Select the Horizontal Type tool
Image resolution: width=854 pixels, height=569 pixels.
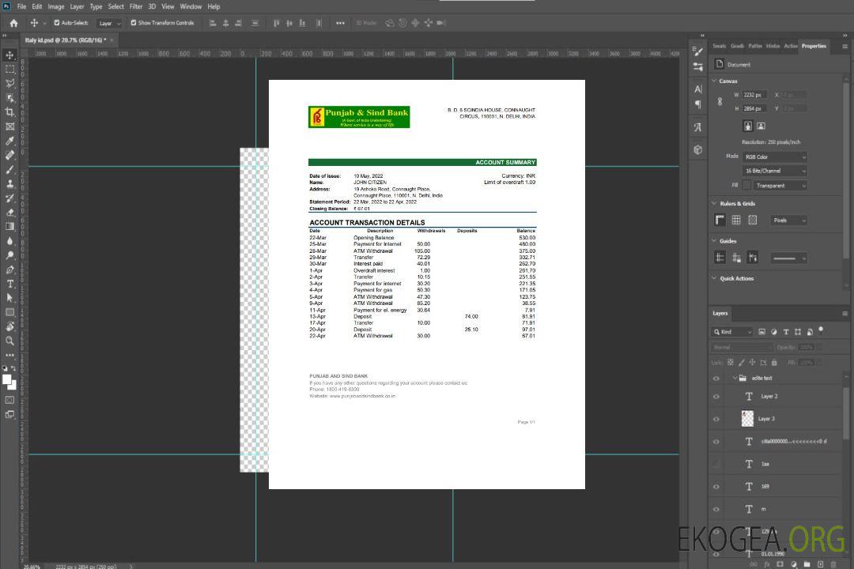click(10, 284)
